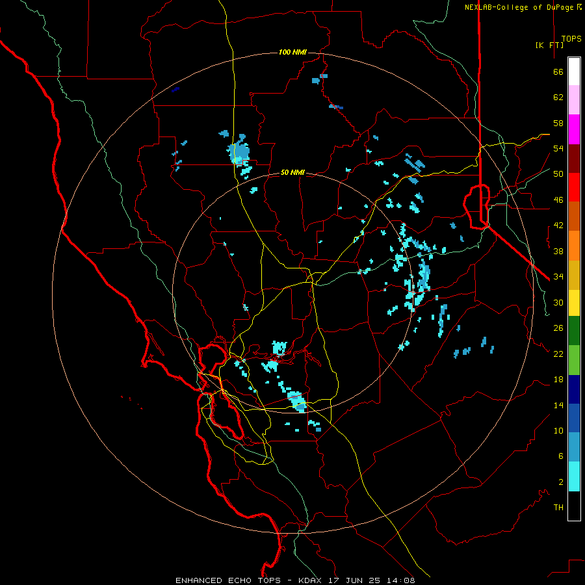This screenshot has width=585, height=585.
Task: Pick the steel light-blue legend swatch
Action: 574,447
